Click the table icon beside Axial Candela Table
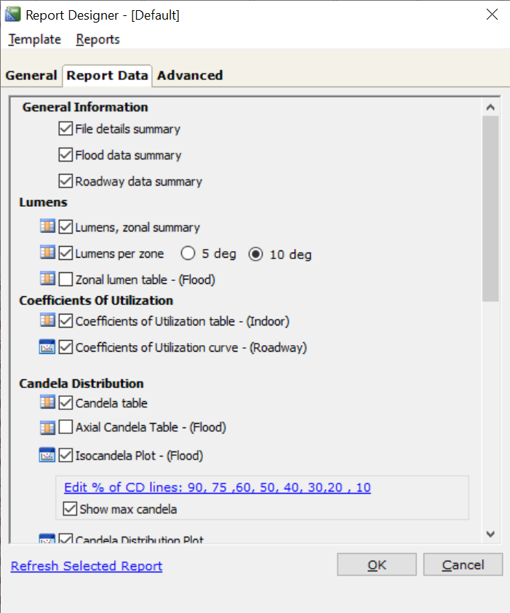This screenshot has width=510, height=613. 47,427
